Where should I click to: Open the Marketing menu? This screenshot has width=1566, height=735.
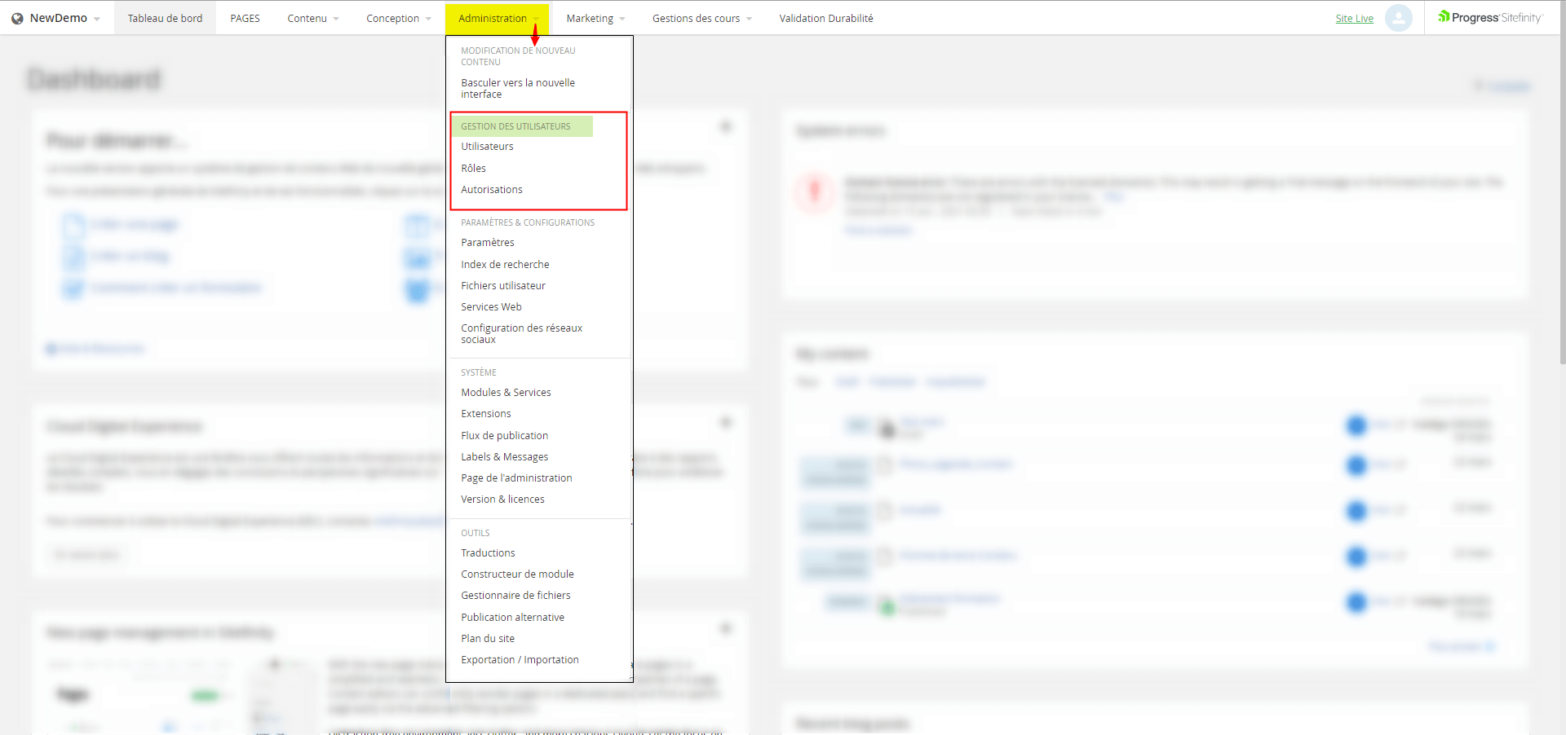coord(595,19)
